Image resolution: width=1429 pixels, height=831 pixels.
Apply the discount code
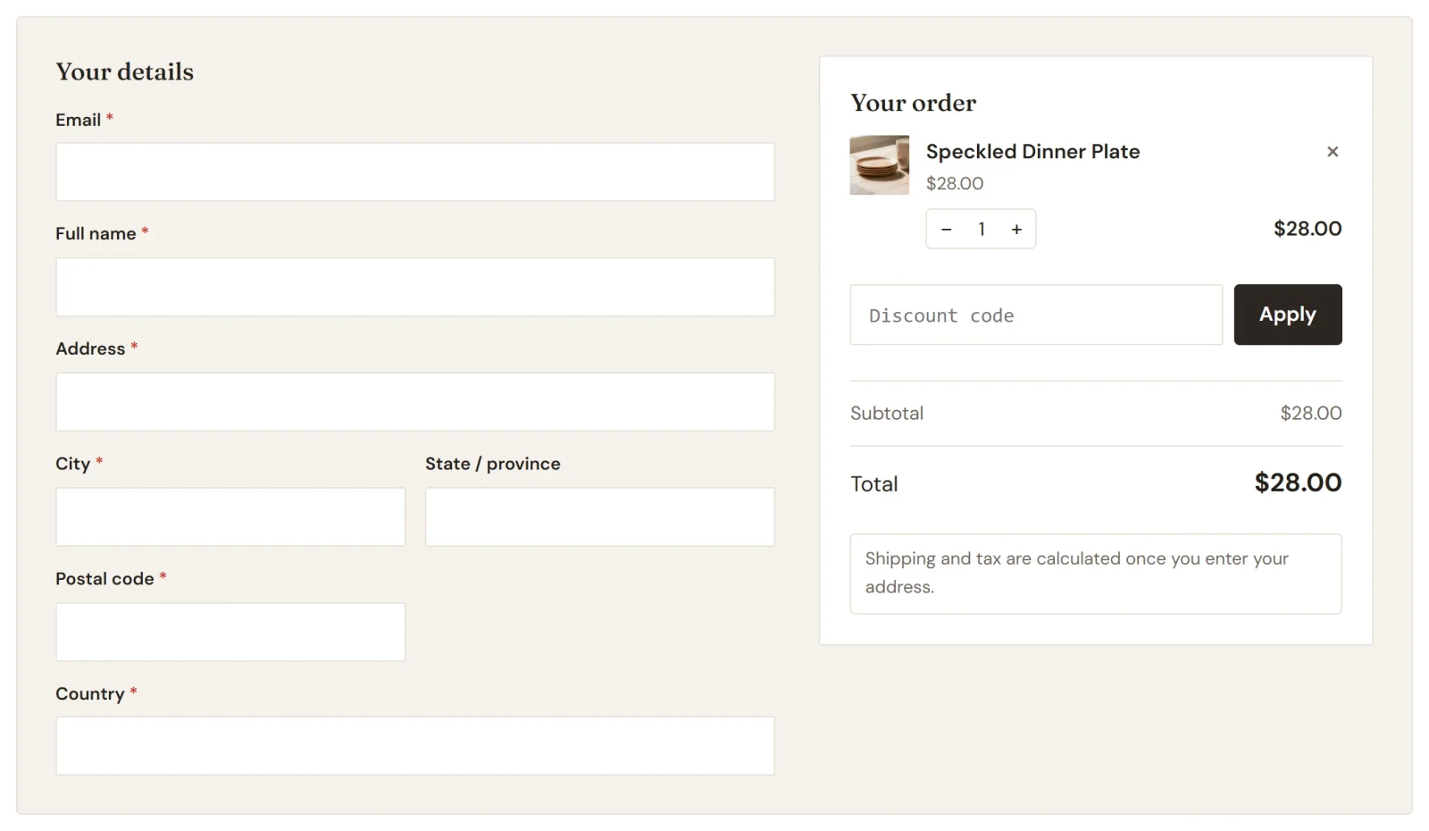click(x=1287, y=315)
